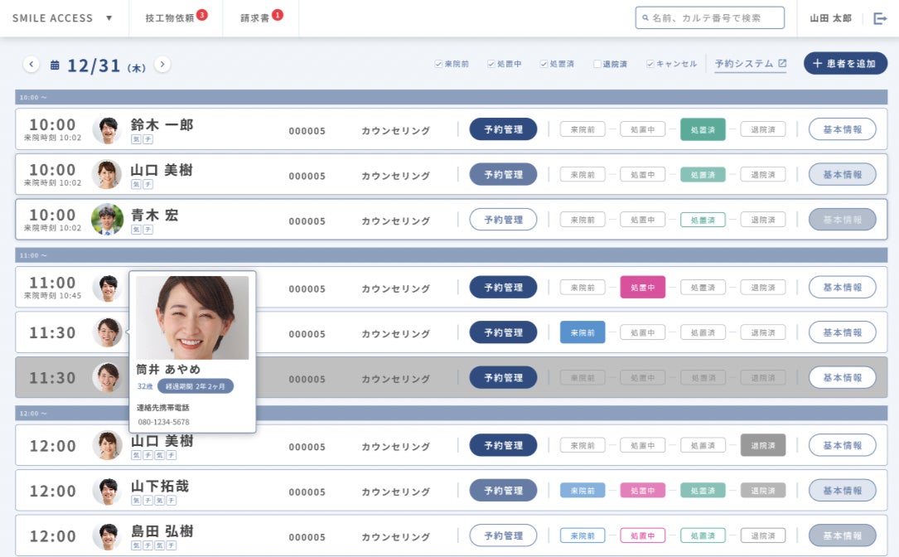Set 鈴木 一郎 status to 来院前
The height and width of the screenshot is (557, 899).
point(582,129)
